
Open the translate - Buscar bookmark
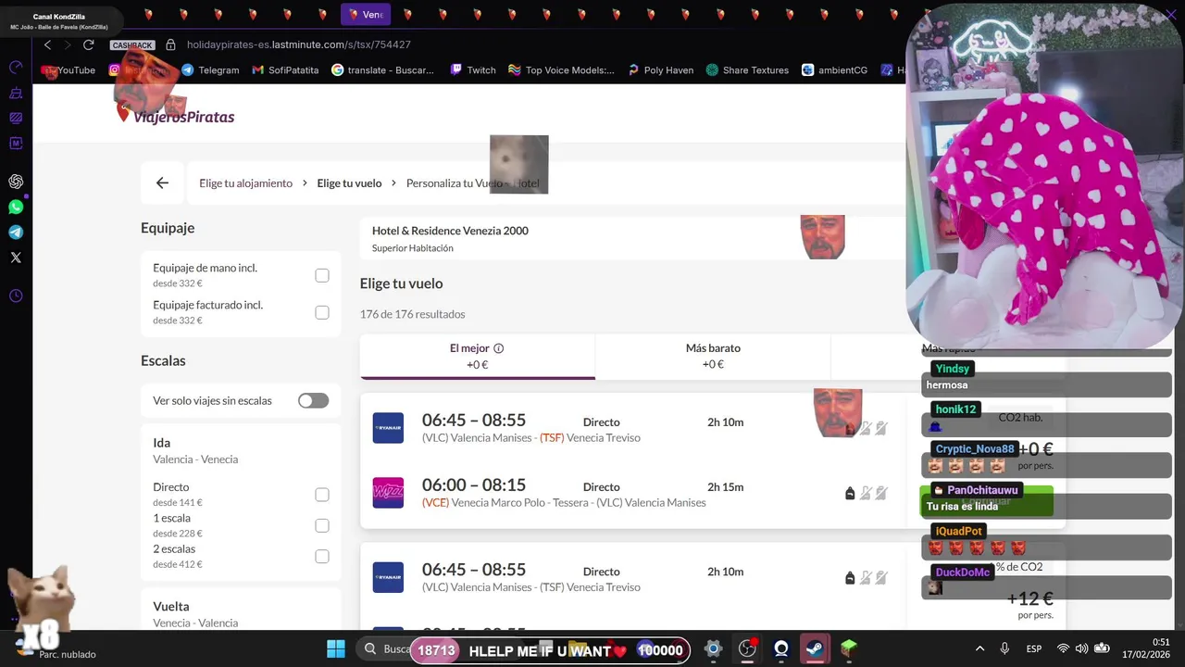click(x=383, y=70)
